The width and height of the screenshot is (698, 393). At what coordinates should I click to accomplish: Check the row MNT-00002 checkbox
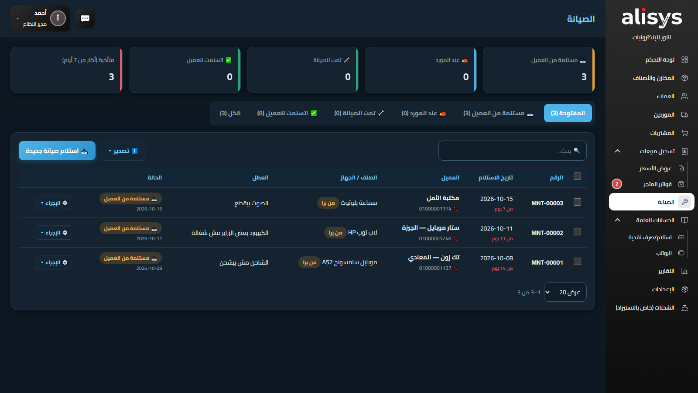point(577,232)
